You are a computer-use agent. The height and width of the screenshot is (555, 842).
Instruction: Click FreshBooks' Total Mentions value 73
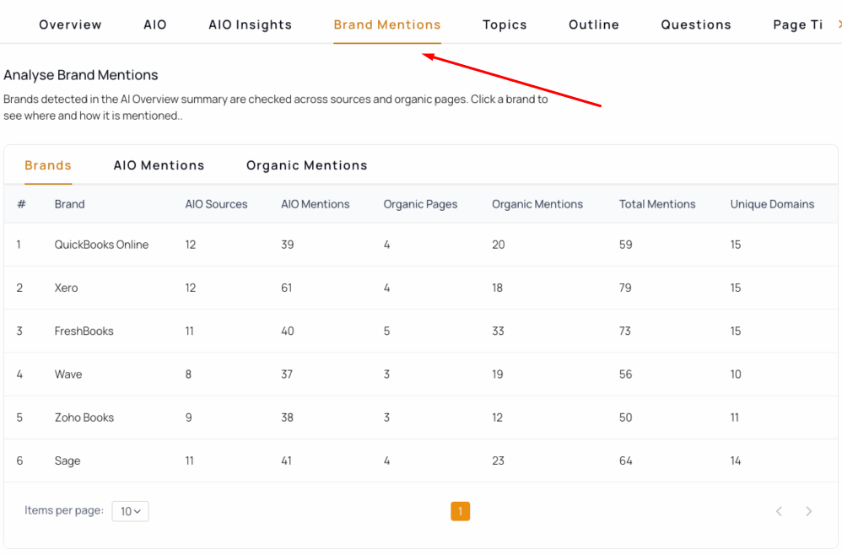(625, 331)
